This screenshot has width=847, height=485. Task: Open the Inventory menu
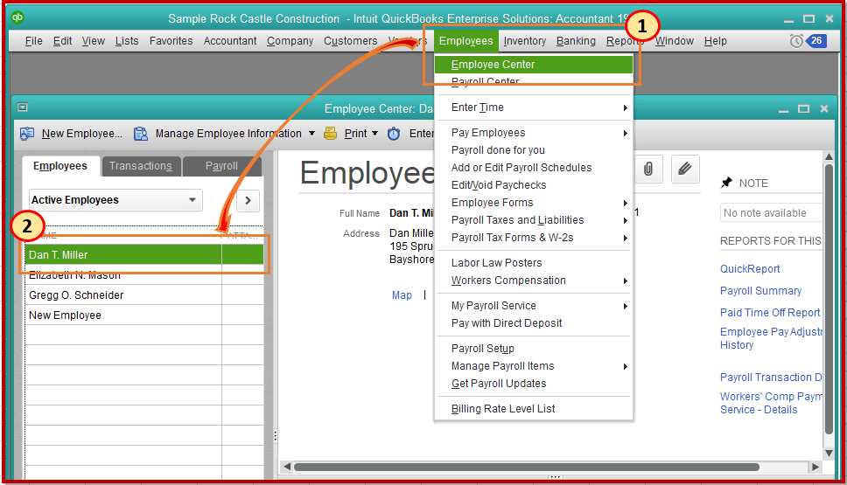click(x=524, y=41)
